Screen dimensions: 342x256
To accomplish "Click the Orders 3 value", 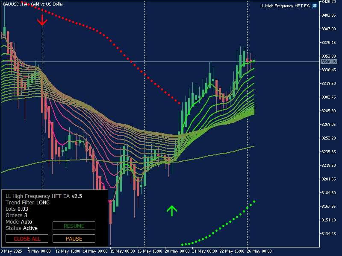I will (x=16, y=215).
